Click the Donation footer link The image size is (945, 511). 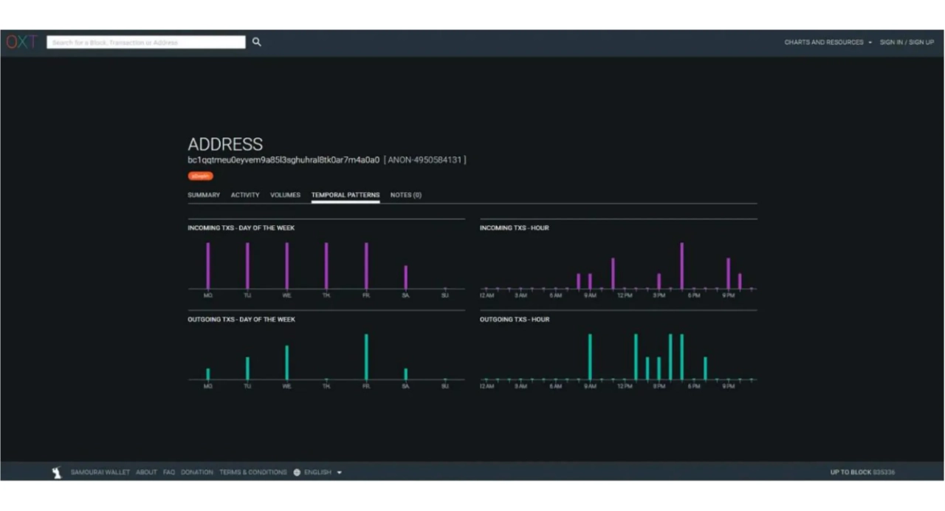[x=197, y=473]
